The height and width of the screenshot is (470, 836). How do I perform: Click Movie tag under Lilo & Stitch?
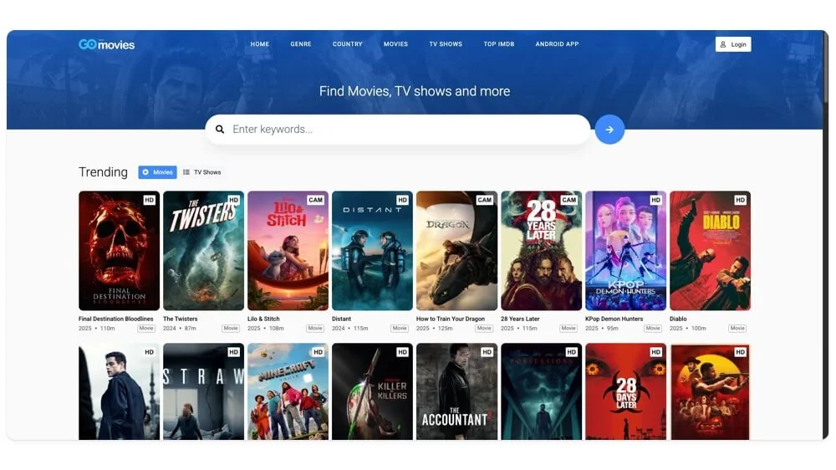[x=315, y=329]
